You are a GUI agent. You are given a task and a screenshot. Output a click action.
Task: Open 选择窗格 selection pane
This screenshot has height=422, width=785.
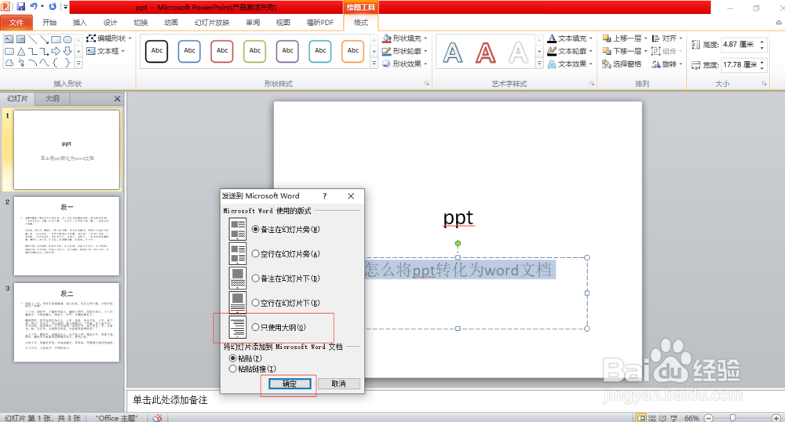622,64
